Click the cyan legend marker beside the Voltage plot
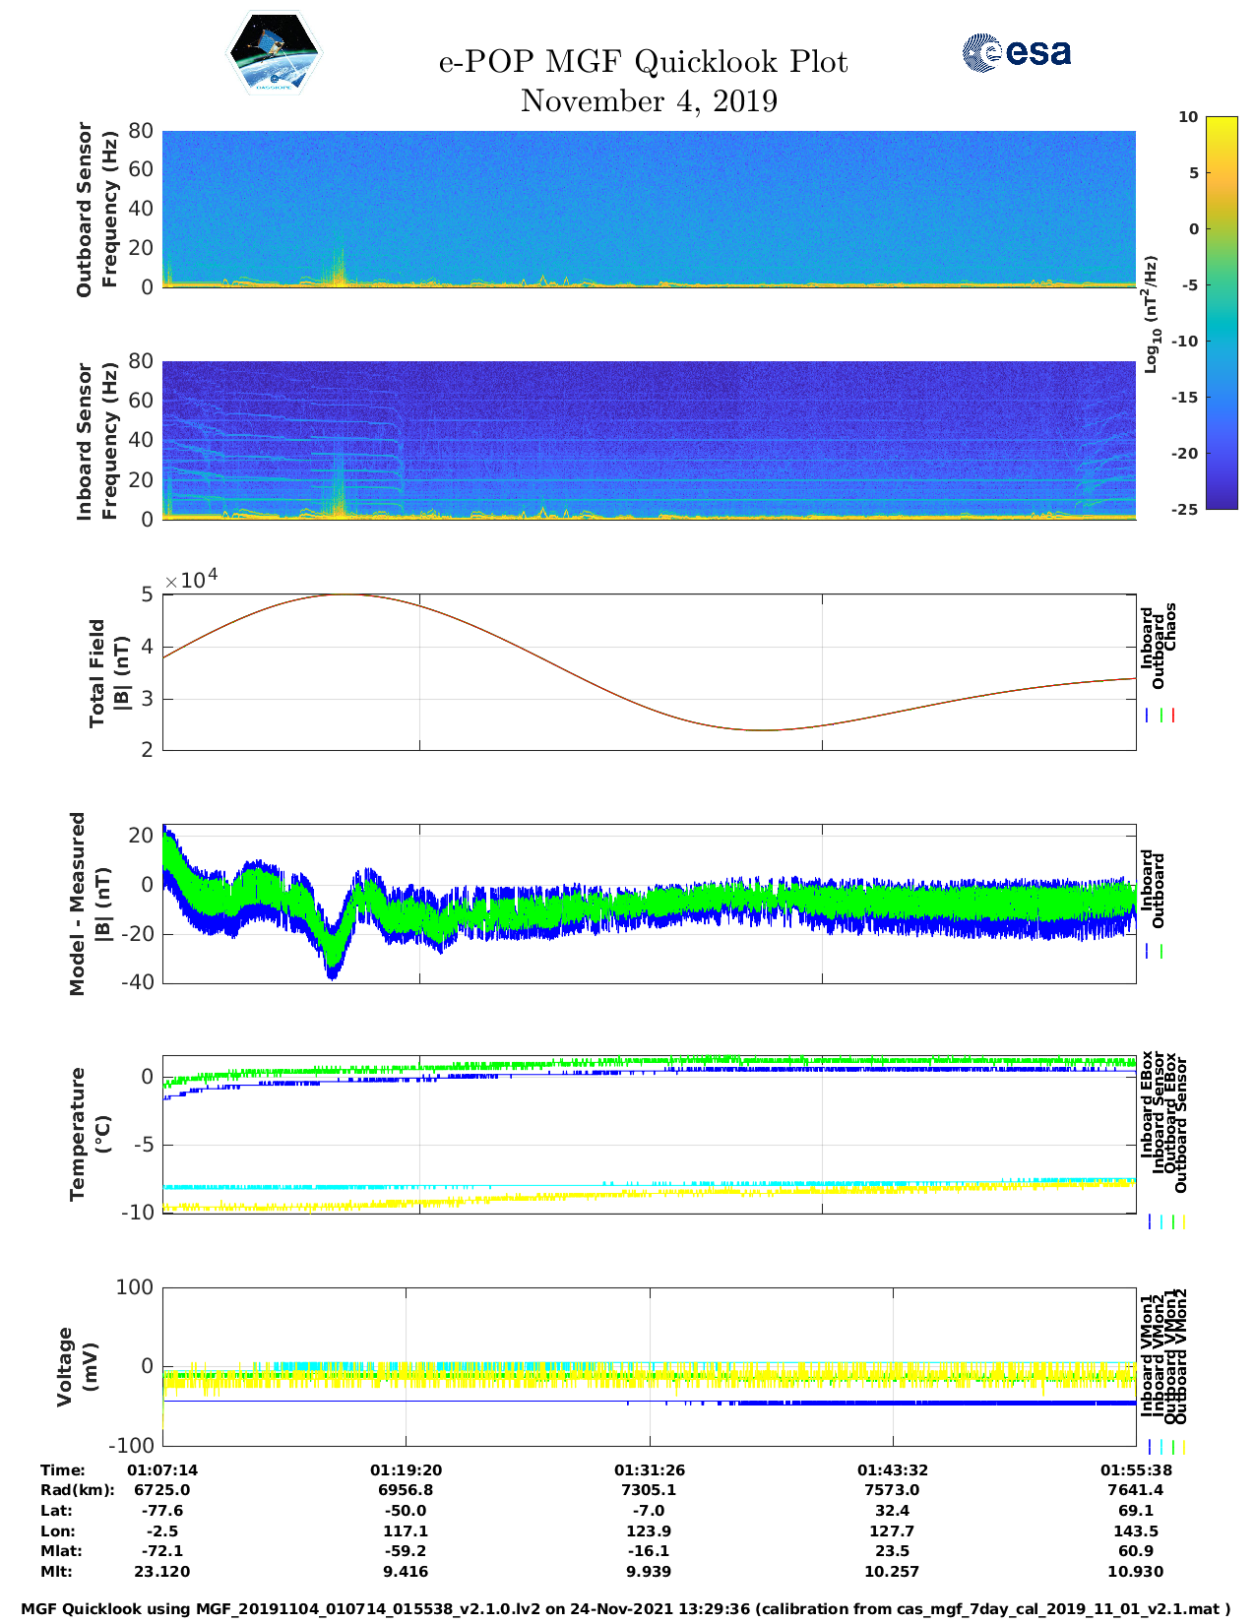The height and width of the screenshot is (1624, 1255). click(1161, 1447)
